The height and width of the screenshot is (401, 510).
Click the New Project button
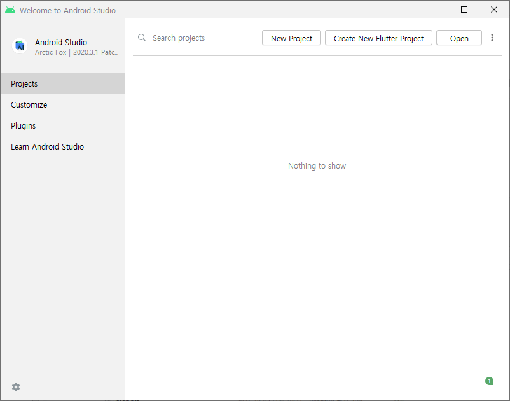point(291,38)
